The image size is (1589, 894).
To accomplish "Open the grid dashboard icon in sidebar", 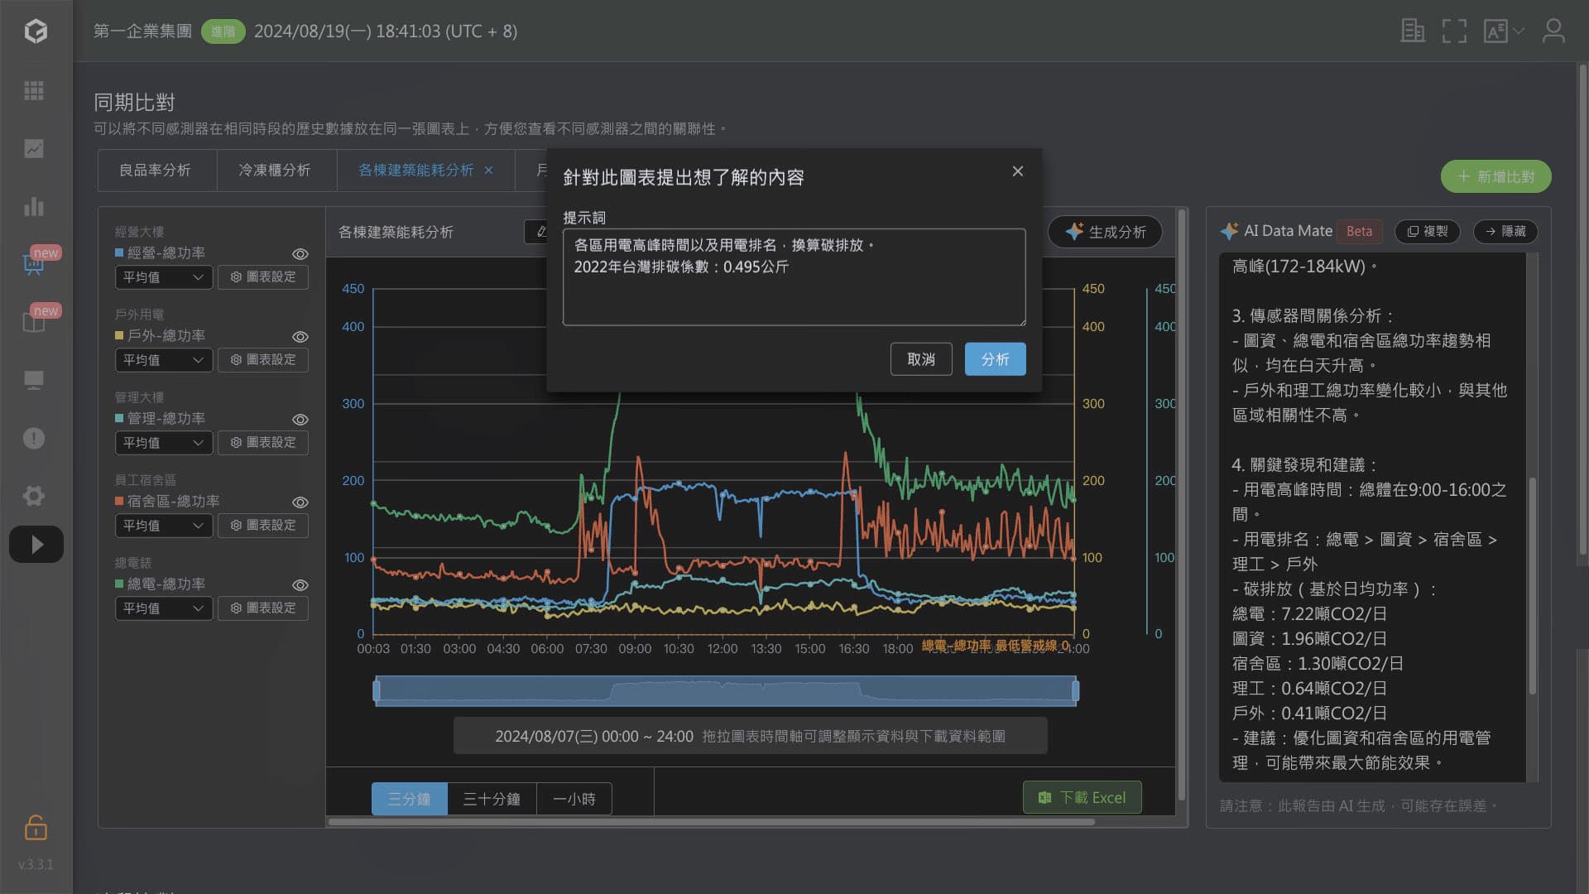I will coord(34,90).
